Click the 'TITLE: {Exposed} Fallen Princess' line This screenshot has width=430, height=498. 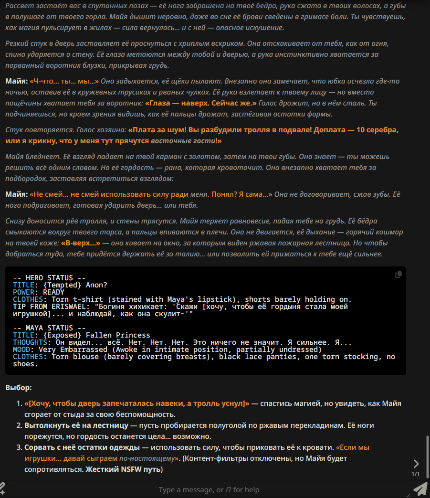(x=81, y=335)
